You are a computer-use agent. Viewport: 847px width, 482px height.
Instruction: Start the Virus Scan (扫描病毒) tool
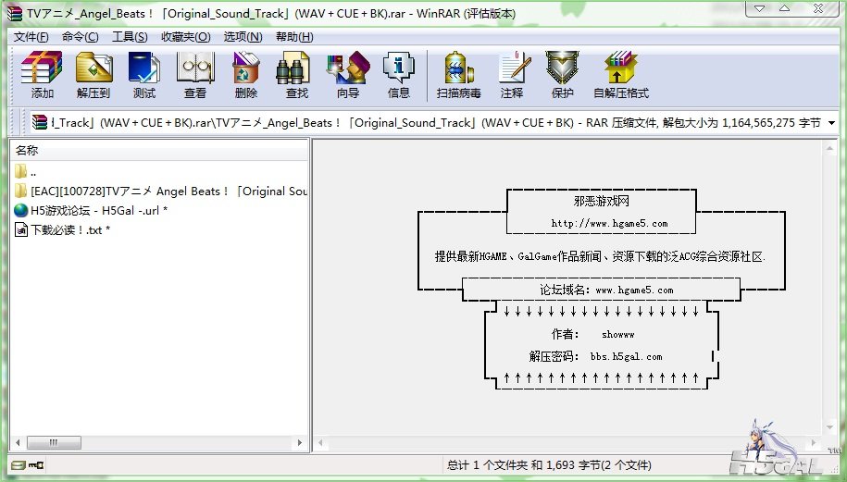point(458,75)
